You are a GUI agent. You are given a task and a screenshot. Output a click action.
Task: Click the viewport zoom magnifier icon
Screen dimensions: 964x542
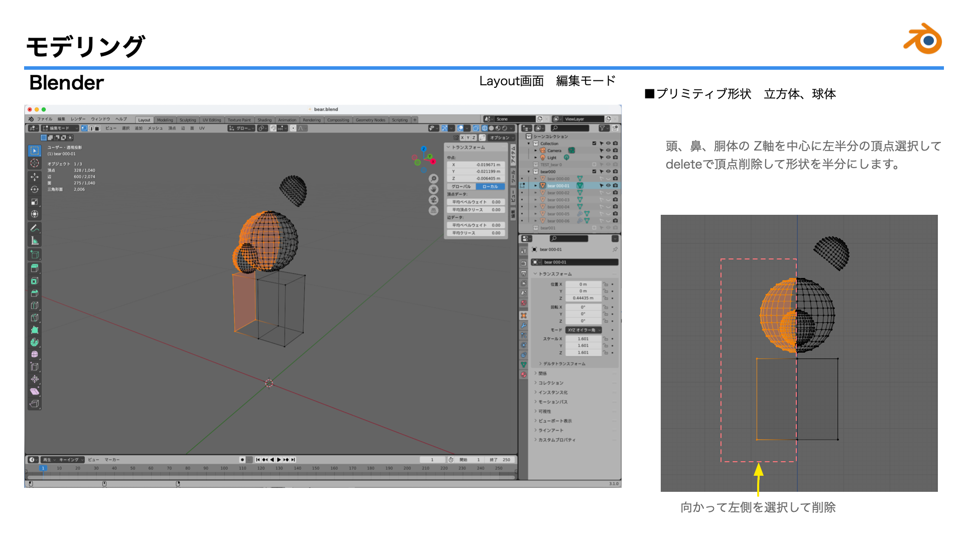[x=433, y=179]
